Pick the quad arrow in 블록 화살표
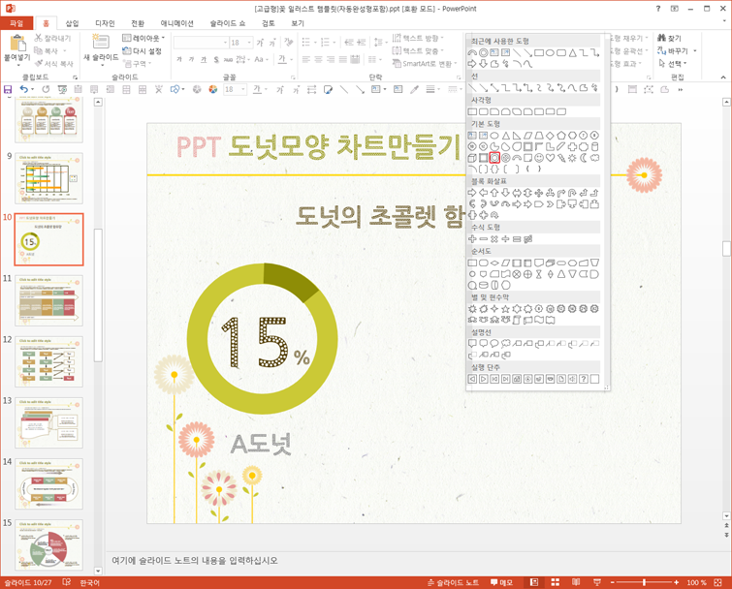The image size is (732, 589). (x=539, y=193)
